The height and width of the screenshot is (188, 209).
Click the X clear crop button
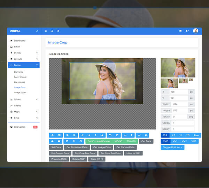[146, 135]
